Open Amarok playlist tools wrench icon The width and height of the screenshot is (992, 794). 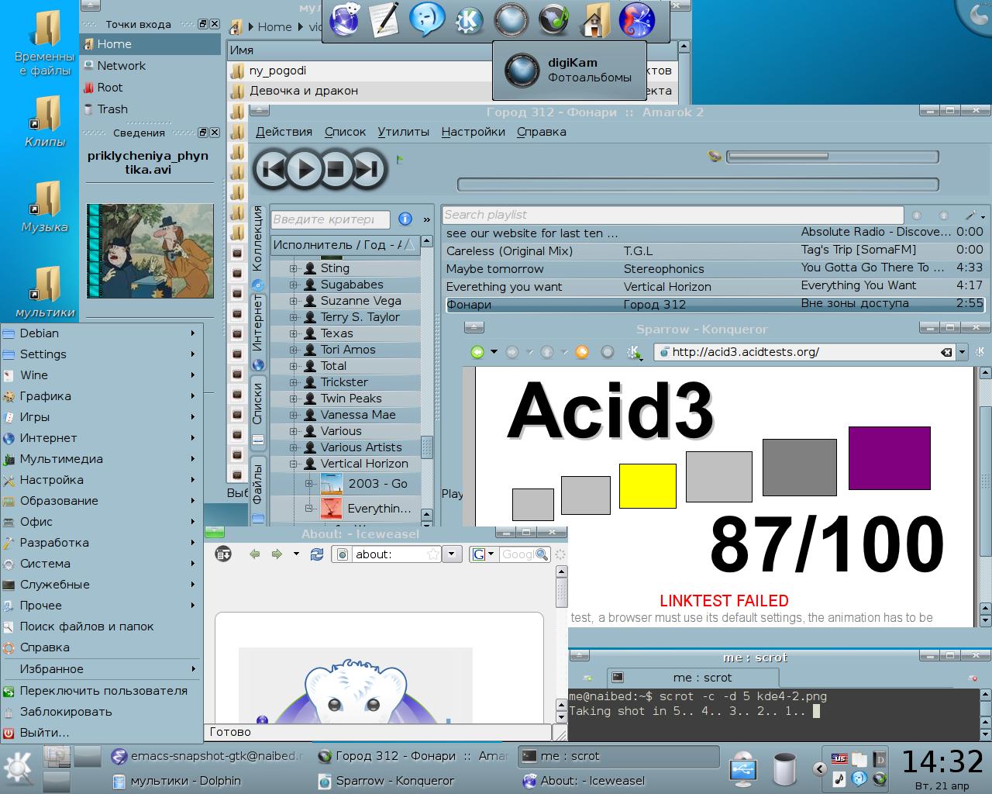[972, 215]
